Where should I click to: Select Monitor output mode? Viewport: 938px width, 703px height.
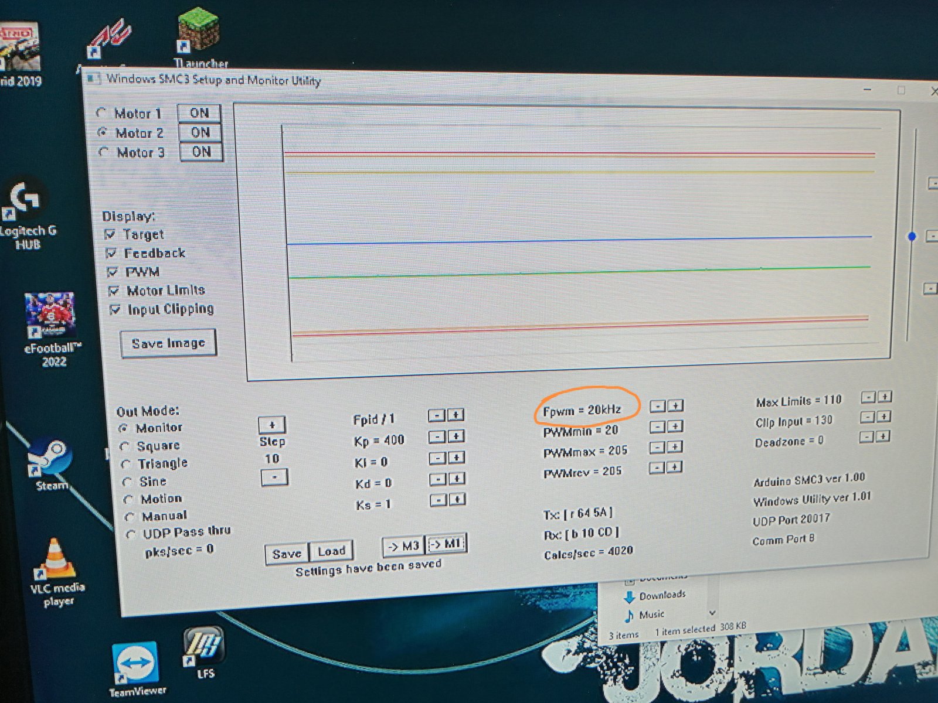123,428
